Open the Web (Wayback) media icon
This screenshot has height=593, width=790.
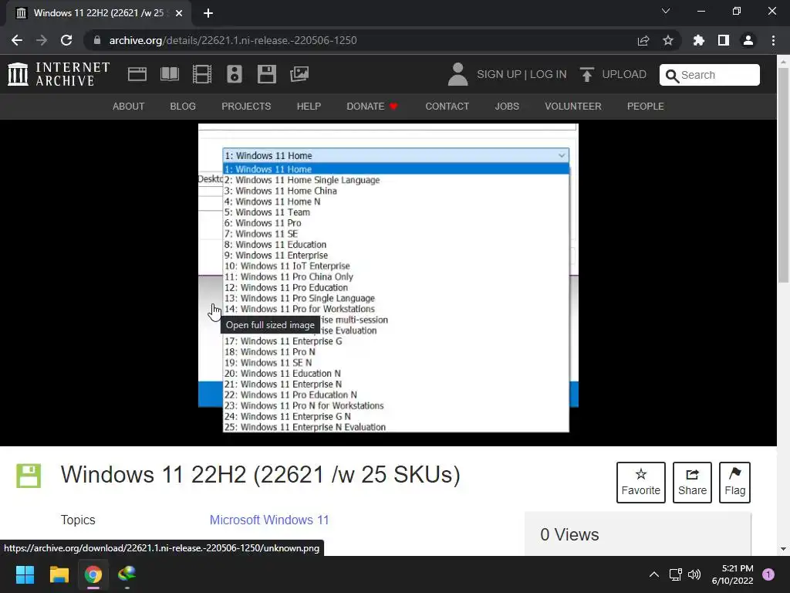click(137, 74)
